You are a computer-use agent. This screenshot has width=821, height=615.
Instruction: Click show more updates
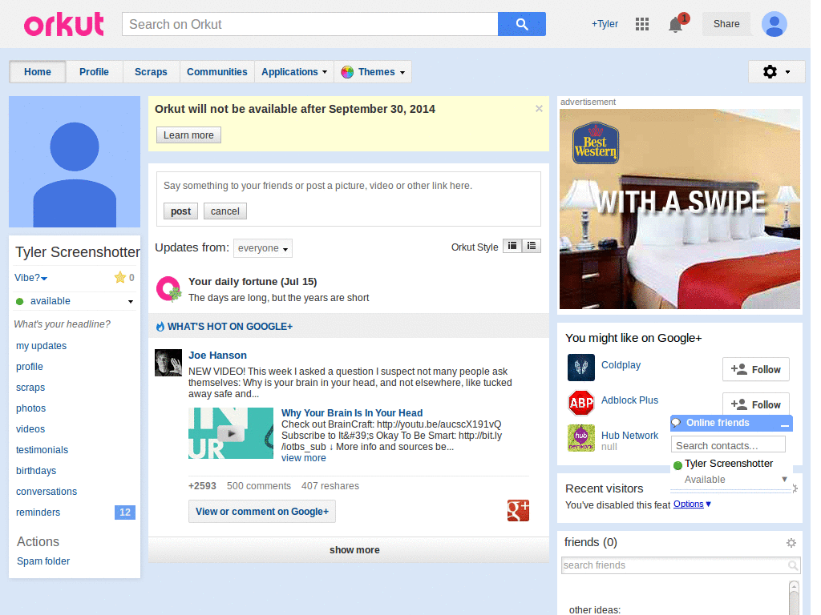[x=349, y=550]
